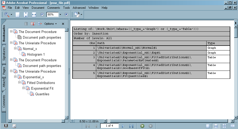Open the Comments menu
This screenshot has height=129, width=238.
(54, 8)
